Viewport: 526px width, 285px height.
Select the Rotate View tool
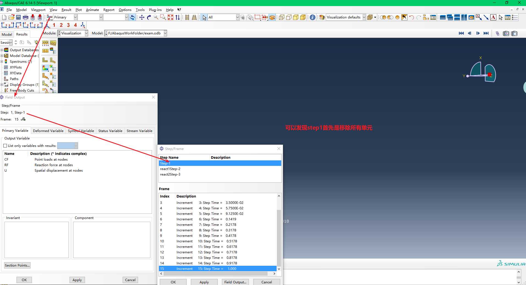click(x=149, y=17)
